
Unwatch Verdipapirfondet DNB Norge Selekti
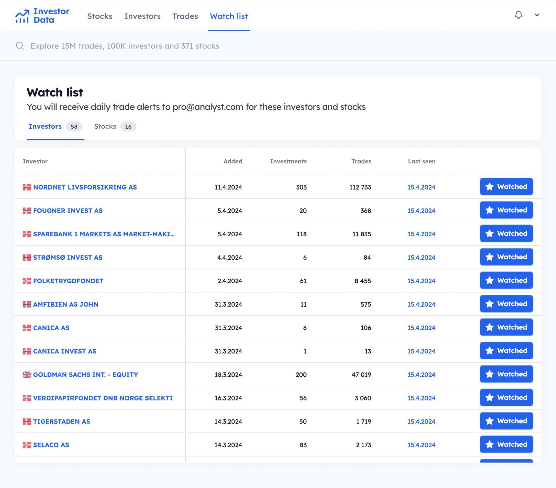coord(506,397)
